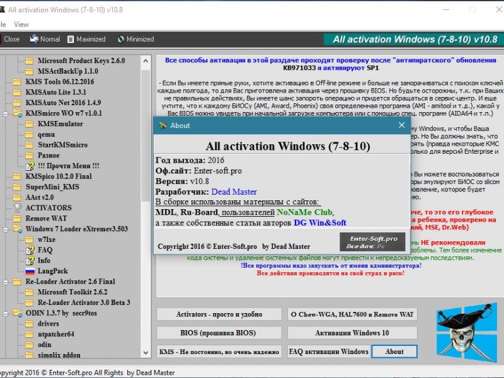The height and width of the screenshot is (378, 504).
Task: Click the folder icon for Microsoft Product Keys 2.6.0
Action: 30,60
